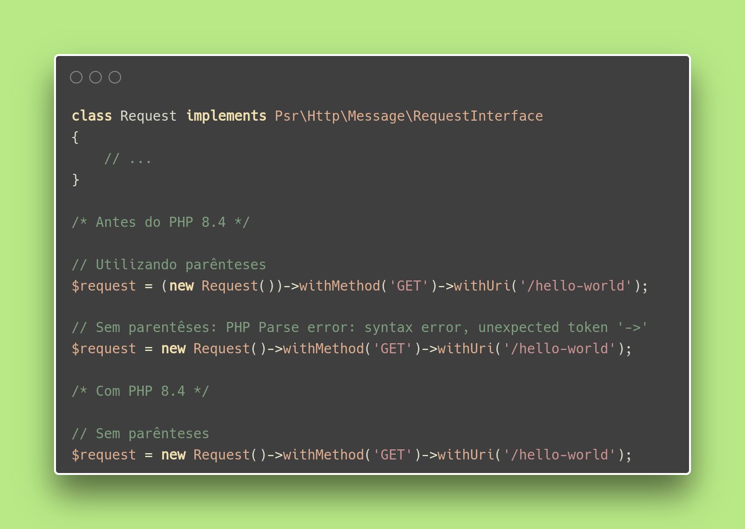This screenshot has width=745, height=529.
Task: Click the '// Utilizando parênteses' comment
Action: [x=169, y=264]
